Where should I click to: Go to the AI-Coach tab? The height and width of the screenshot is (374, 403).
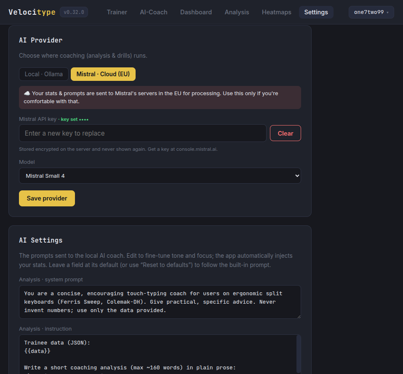pos(153,12)
